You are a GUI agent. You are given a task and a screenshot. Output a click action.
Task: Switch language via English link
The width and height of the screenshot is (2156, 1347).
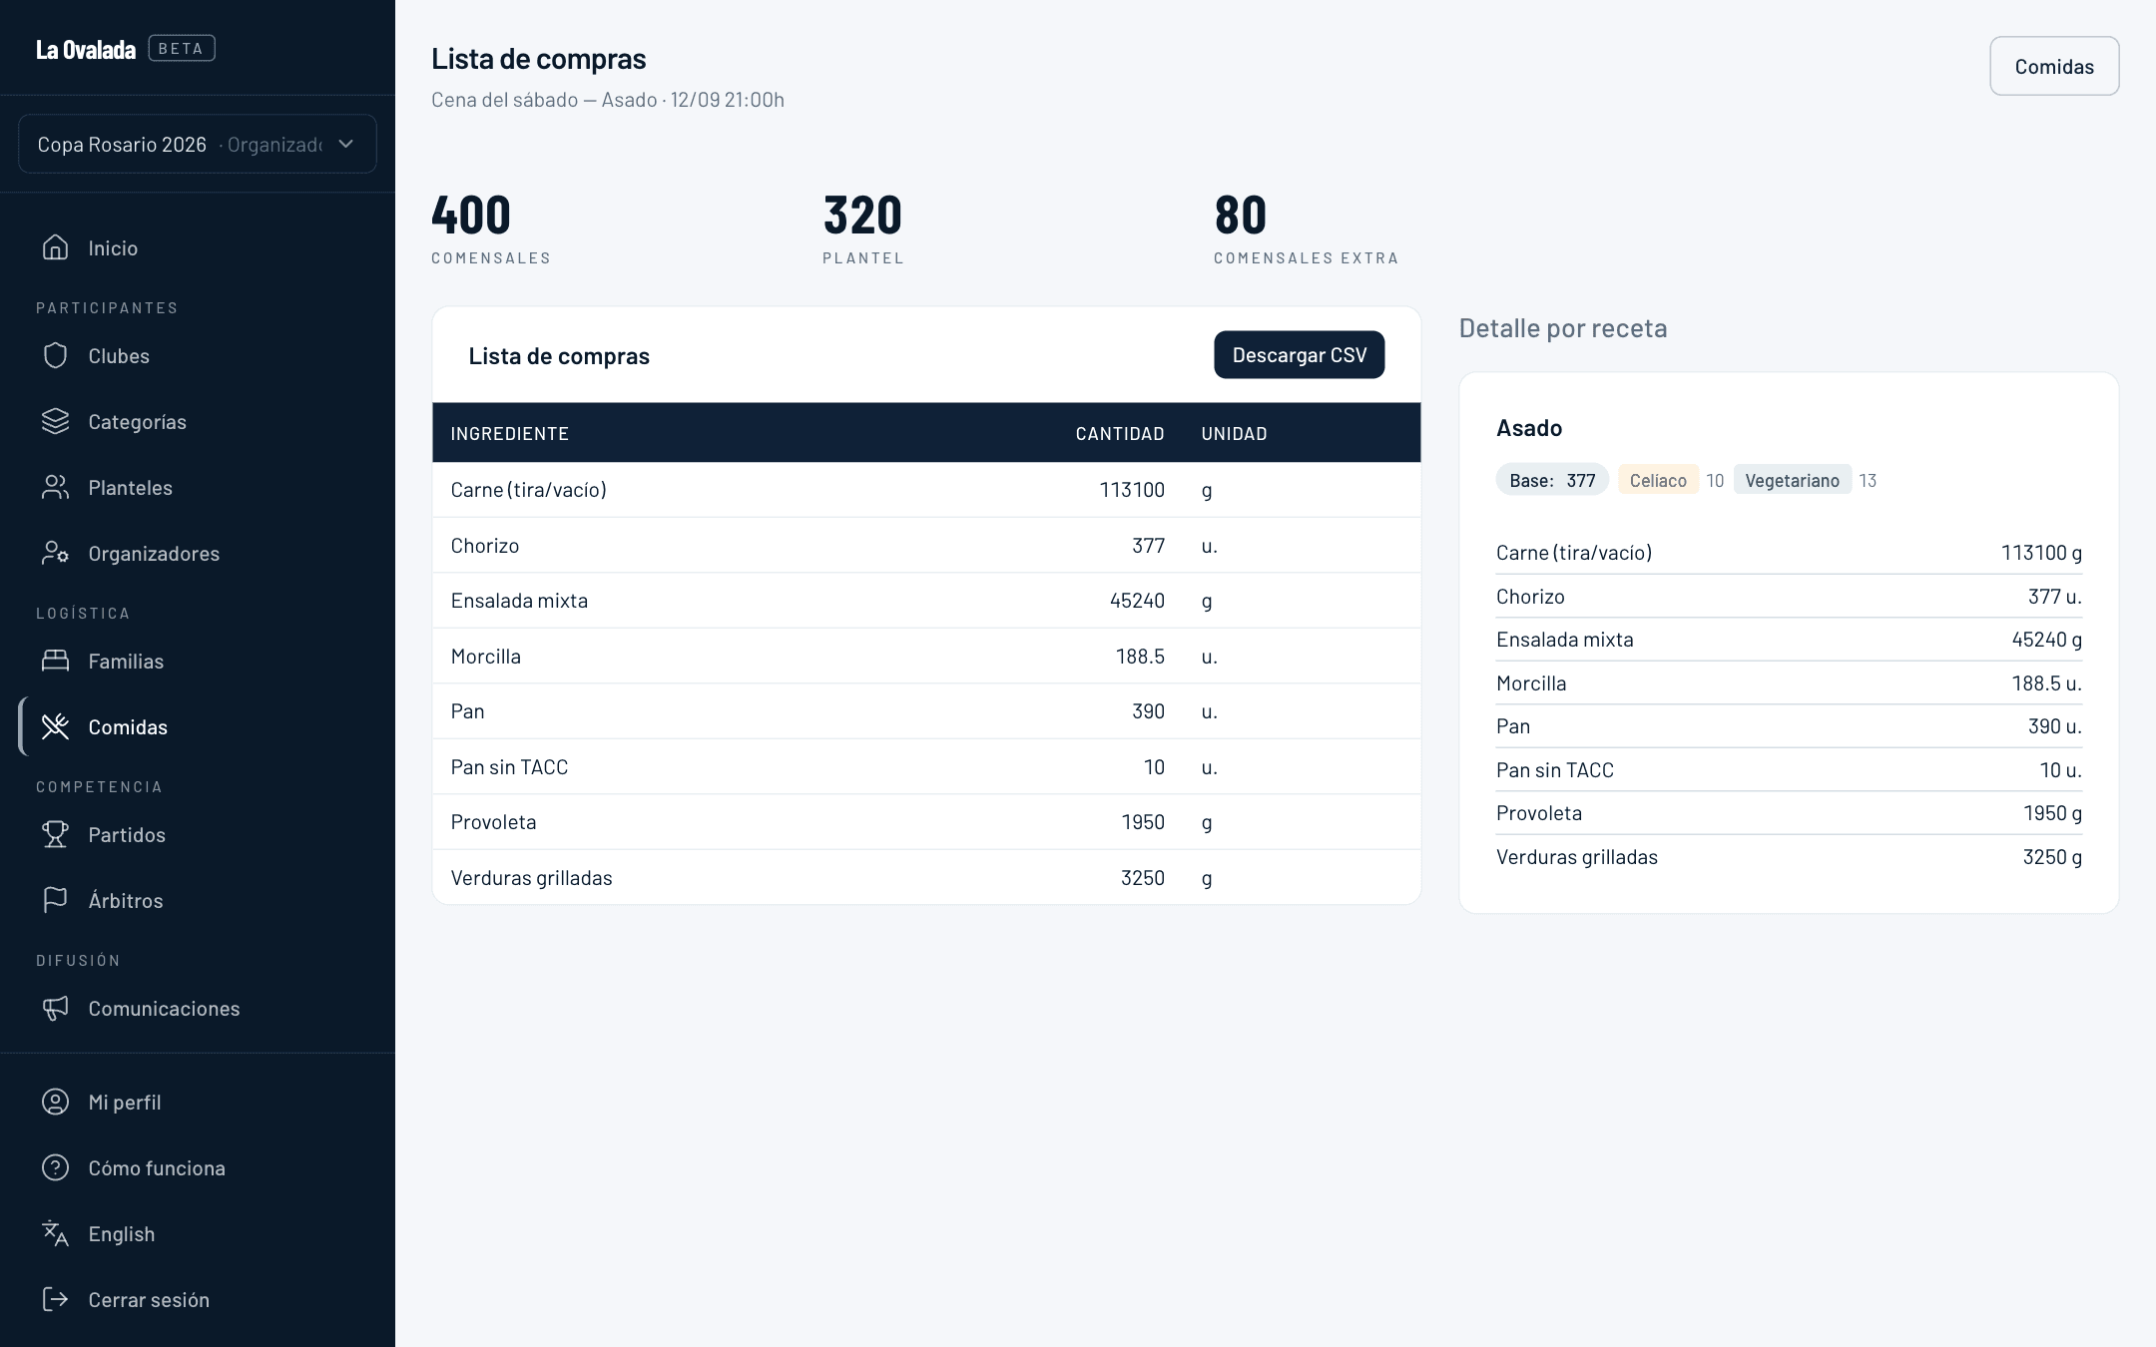coord(198,1233)
